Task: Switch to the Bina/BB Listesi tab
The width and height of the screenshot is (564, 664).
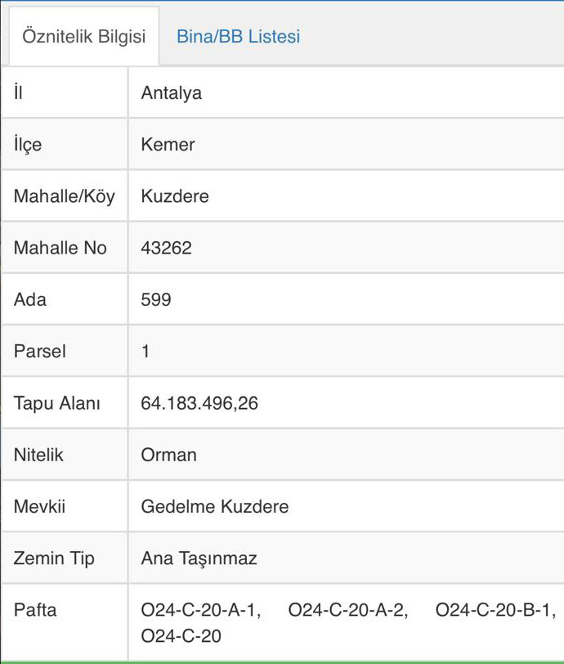Action: 238,37
